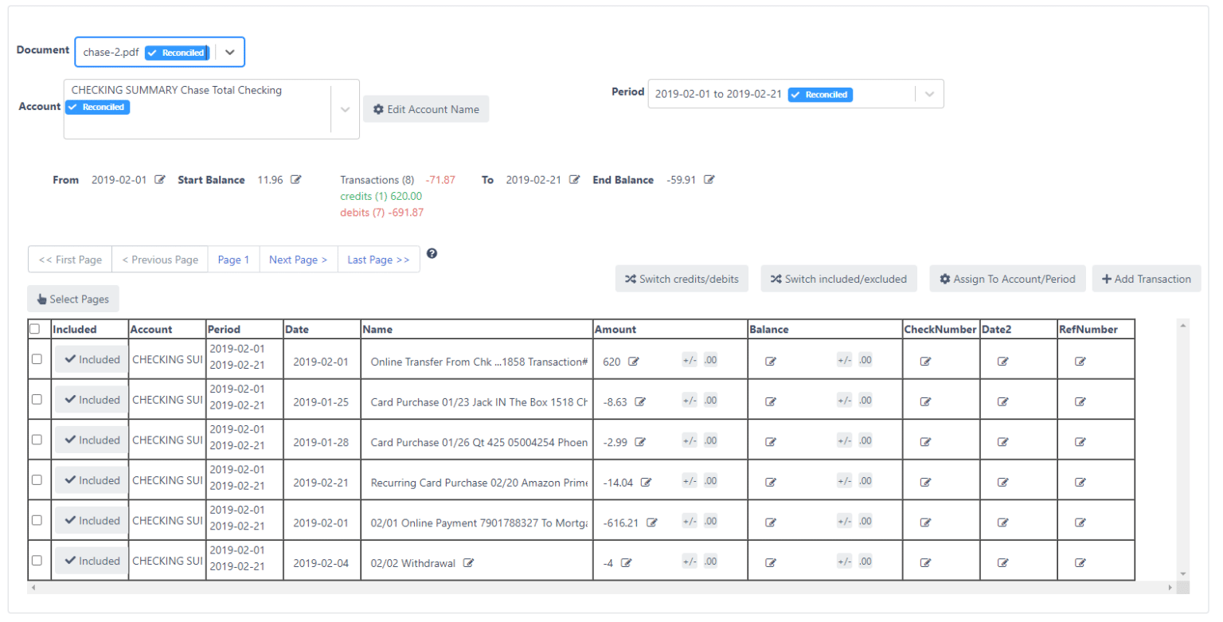This screenshot has width=1223, height=622.
Task: Open the chase-2.pdf Document dropdown
Action: [231, 52]
